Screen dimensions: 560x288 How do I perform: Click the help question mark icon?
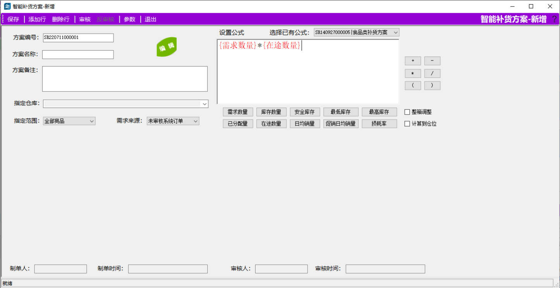pyautogui.click(x=554, y=19)
